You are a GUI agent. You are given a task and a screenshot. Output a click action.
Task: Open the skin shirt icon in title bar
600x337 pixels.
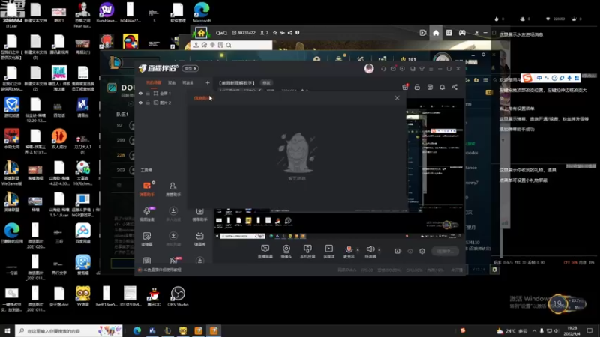pos(421,69)
